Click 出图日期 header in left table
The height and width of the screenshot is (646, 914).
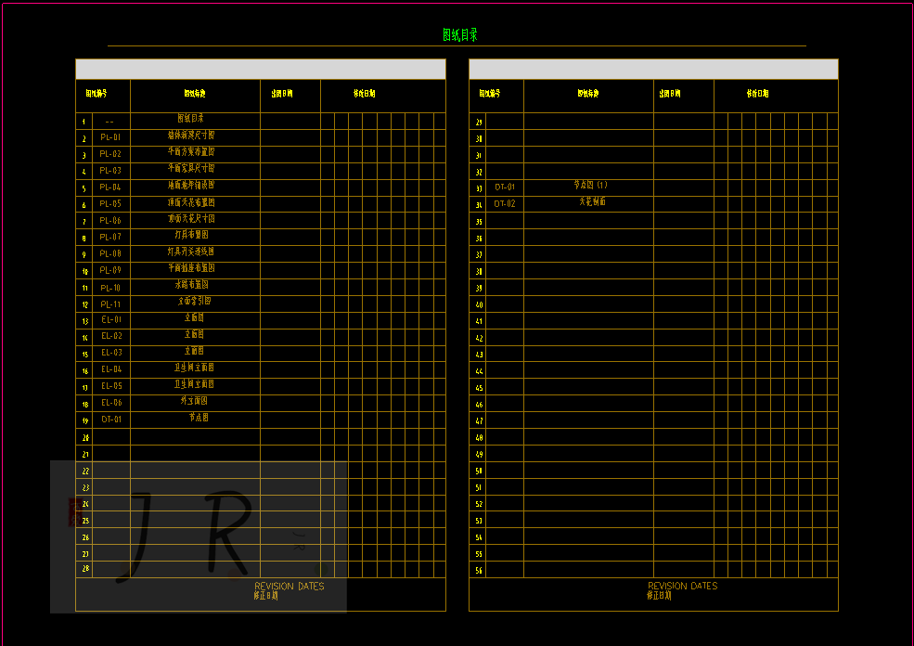coord(281,94)
